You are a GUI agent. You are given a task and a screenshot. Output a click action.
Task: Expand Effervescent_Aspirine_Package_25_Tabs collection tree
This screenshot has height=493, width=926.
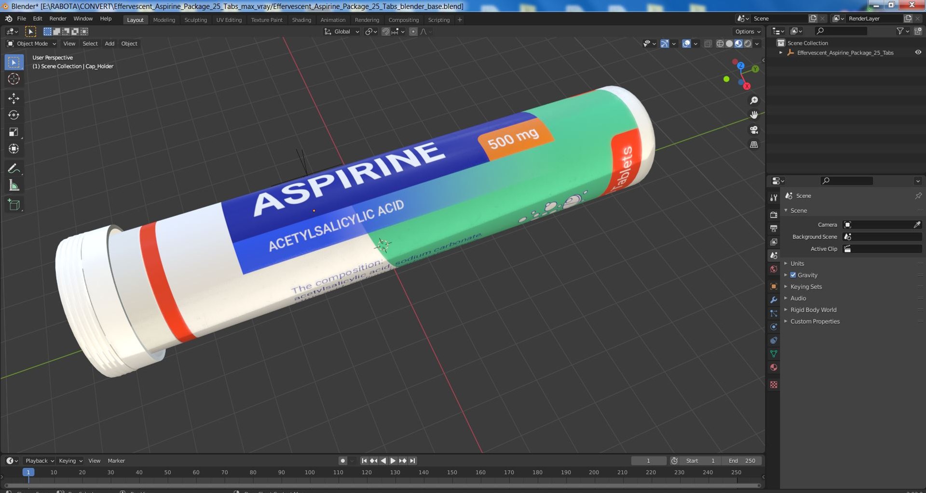coord(781,52)
